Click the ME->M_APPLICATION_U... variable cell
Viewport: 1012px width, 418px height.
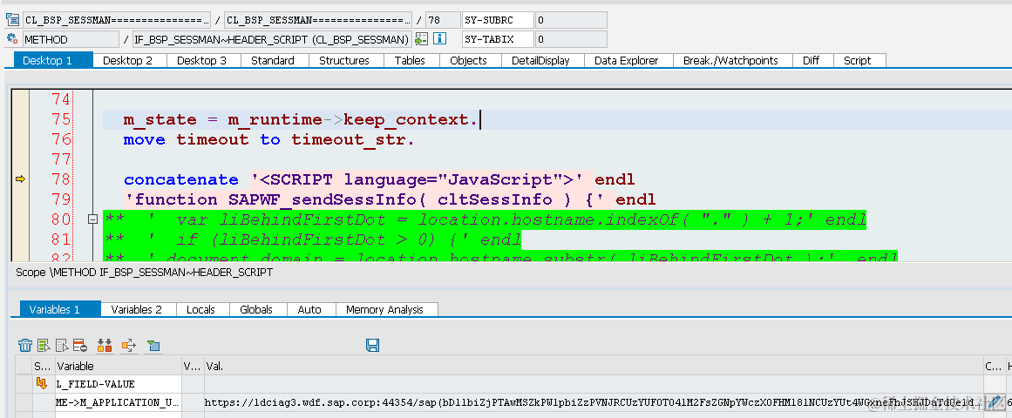pos(118,402)
